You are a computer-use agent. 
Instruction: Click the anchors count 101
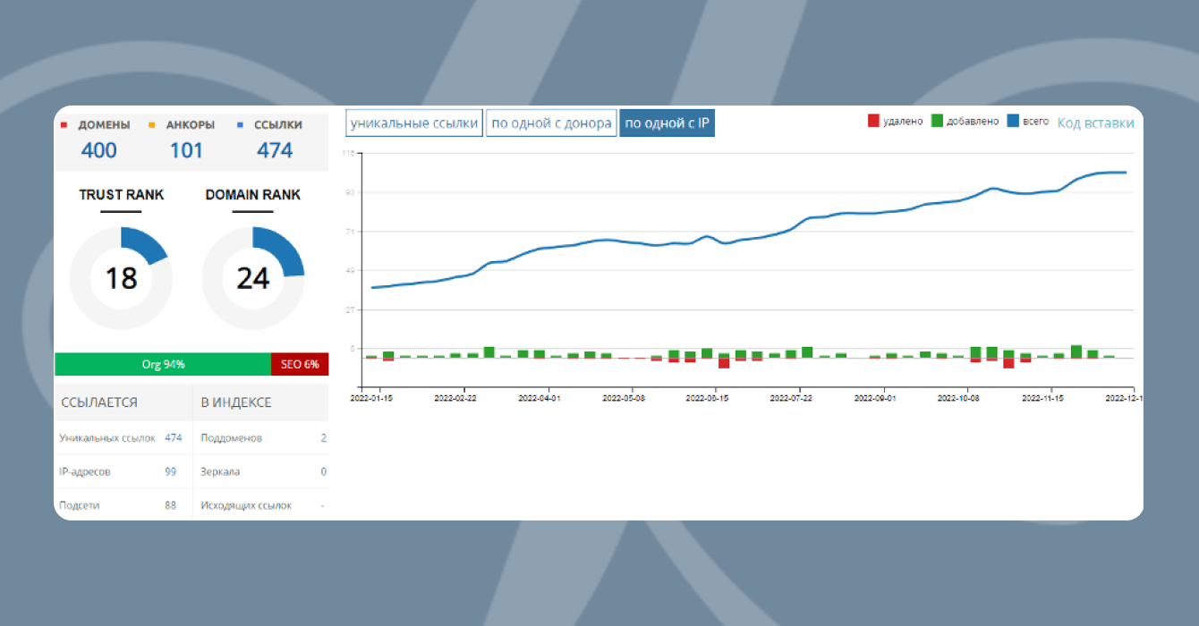(186, 150)
